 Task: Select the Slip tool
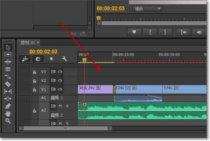click(x=8, y=91)
